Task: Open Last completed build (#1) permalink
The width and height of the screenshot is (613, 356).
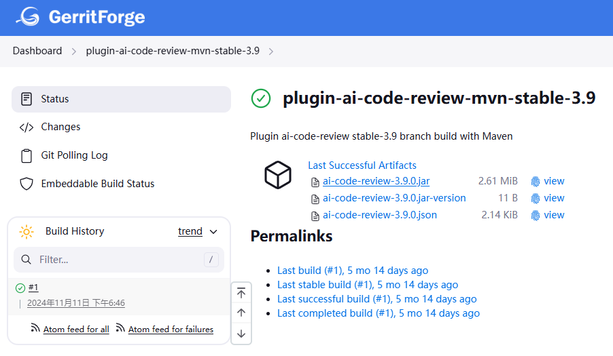Action: point(379,313)
